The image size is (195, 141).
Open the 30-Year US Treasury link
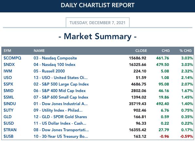pos(61,136)
